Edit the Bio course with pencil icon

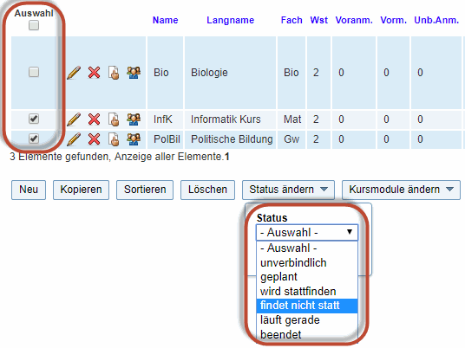[74, 73]
